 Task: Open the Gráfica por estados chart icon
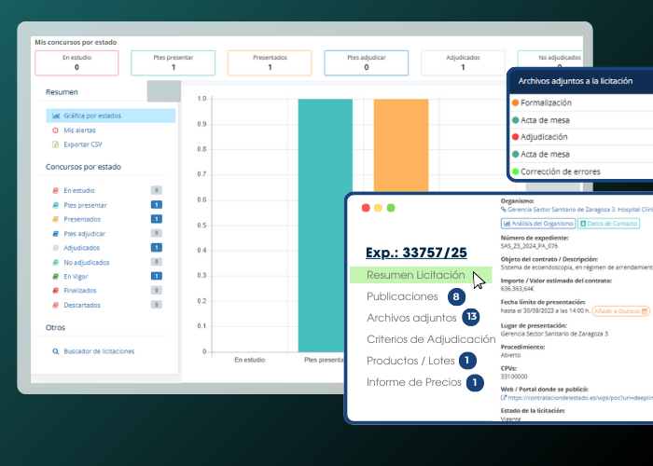(56, 116)
